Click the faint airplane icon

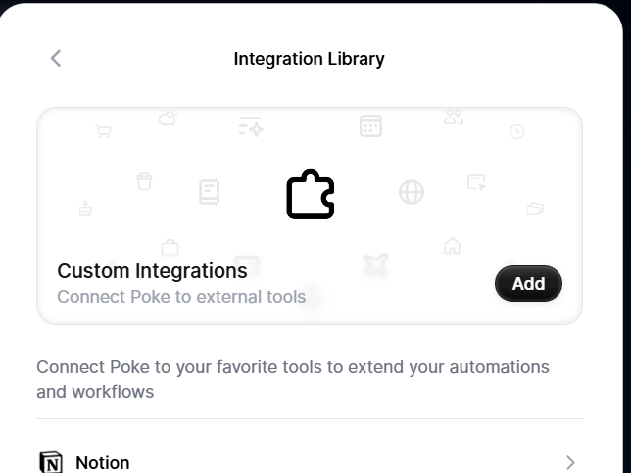[x=375, y=264]
